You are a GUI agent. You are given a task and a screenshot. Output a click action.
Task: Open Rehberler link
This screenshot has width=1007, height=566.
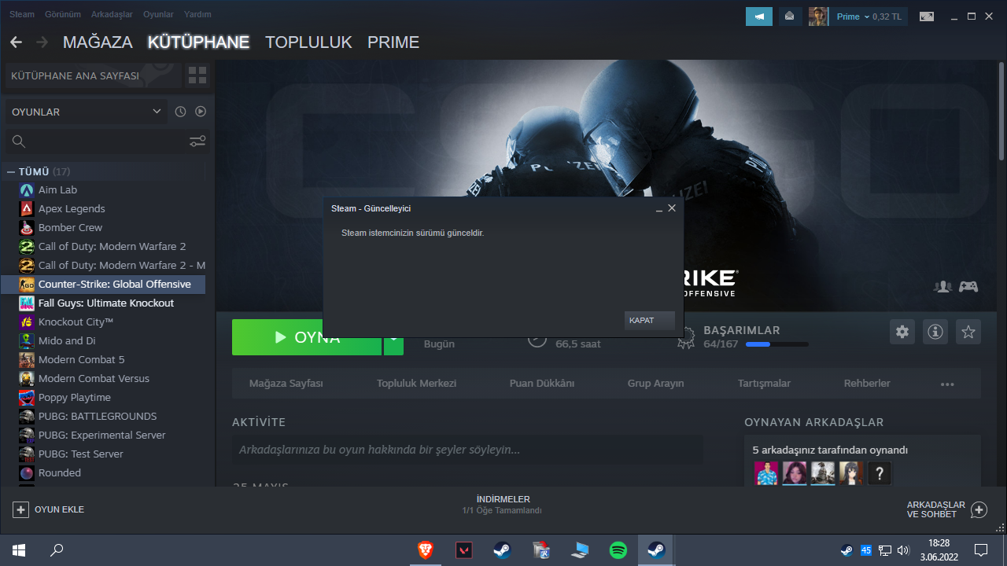(x=867, y=384)
